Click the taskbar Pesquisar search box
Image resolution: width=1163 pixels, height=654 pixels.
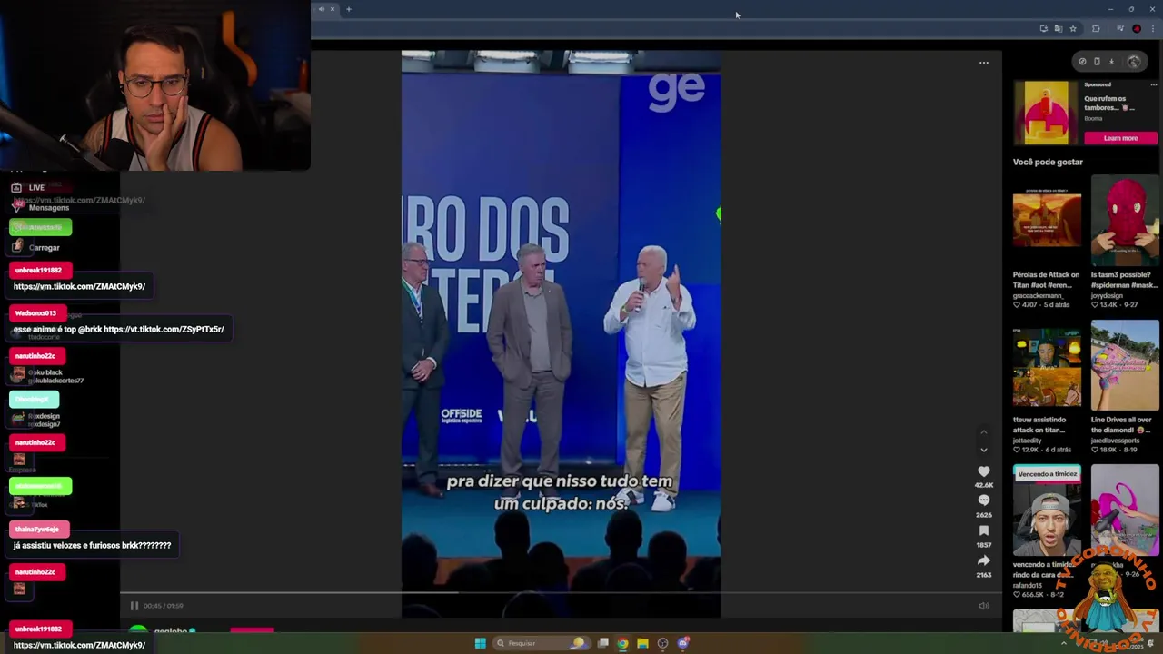pos(540,643)
